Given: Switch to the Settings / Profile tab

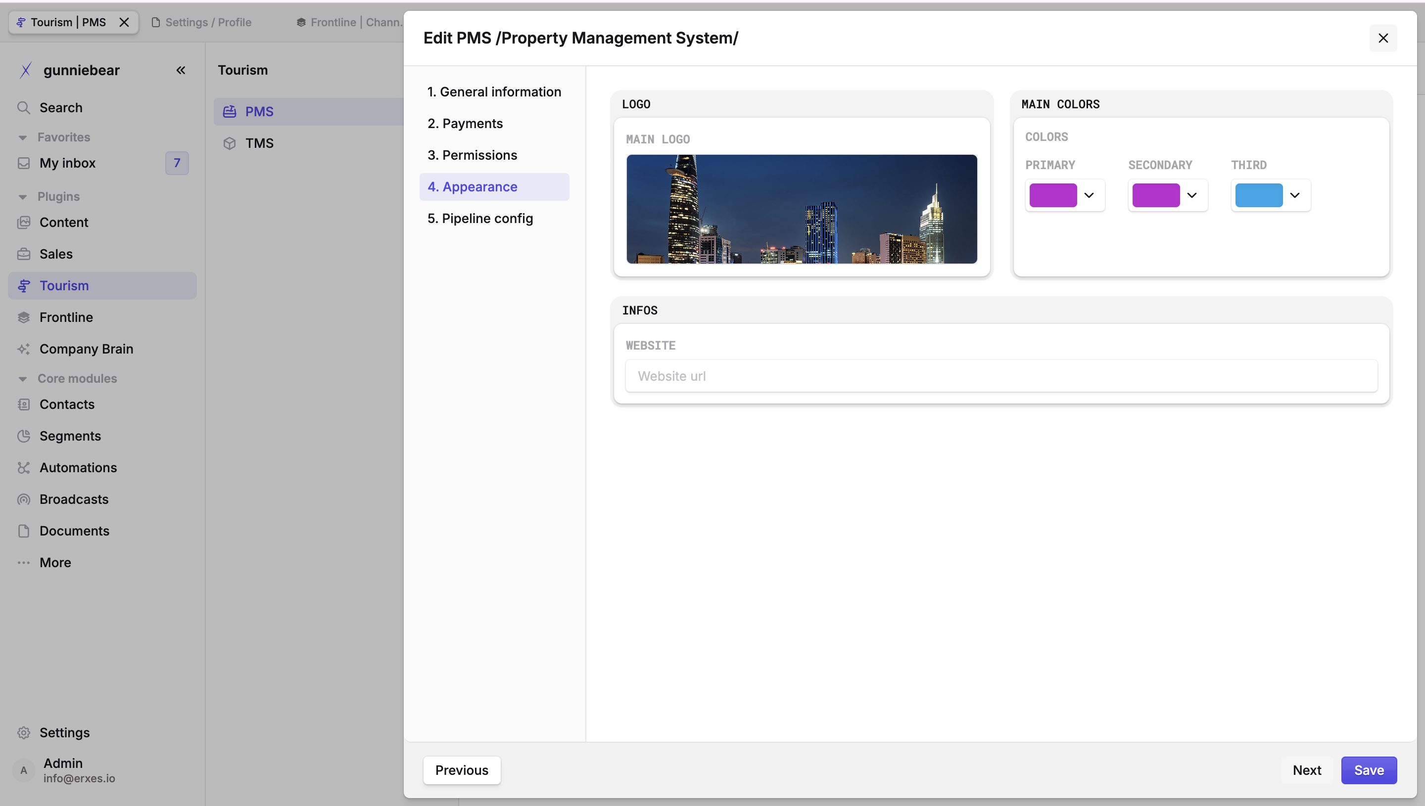Looking at the screenshot, I should [x=202, y=22].
